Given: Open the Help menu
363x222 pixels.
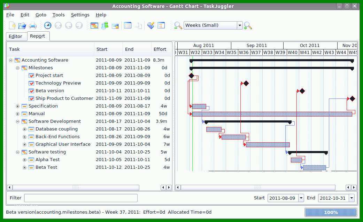Looking at the screenshot, I should [x=101, y=15].
